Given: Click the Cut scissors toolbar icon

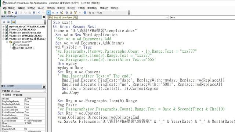Looking at the screenshot, I should pos(21,13).
